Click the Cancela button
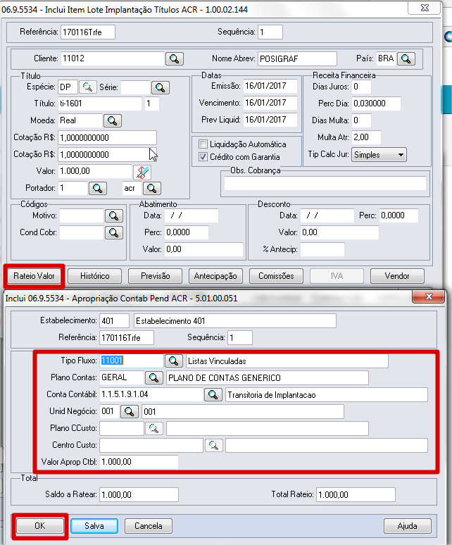452x545 pixels. (x=149, y=526)
